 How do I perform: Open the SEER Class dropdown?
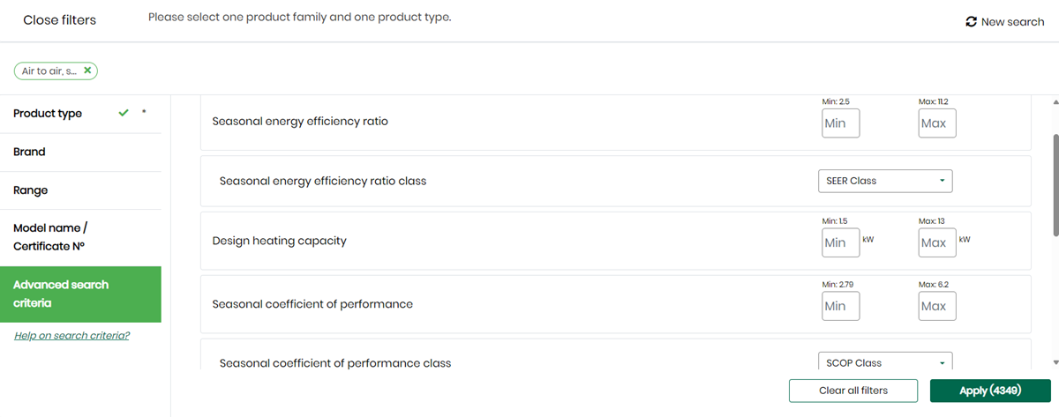coord(885,181)
